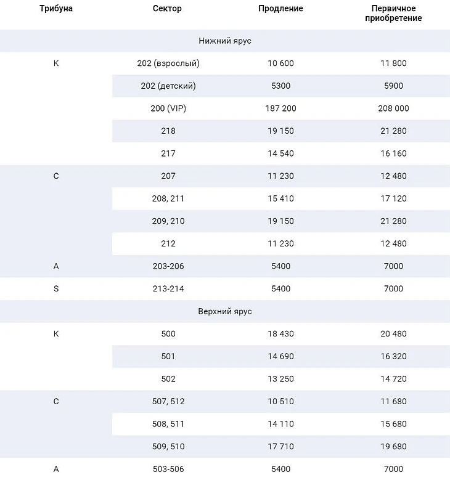The width and height of the screenshot is (450, 480).
Task: Select the Продление column header
Action: point(280,9)
